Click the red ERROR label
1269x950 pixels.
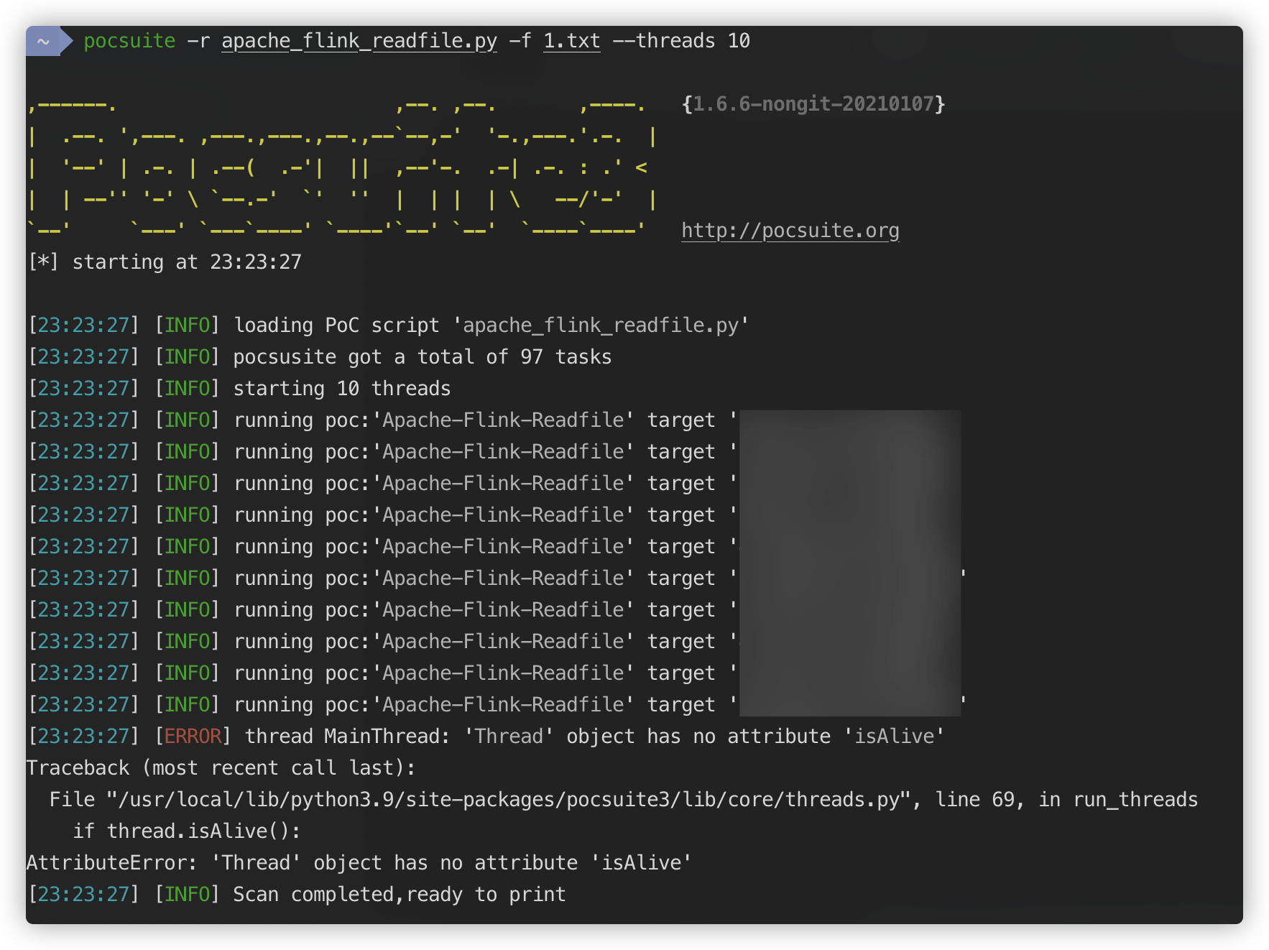pyautogui.click(x=193, y=736)
